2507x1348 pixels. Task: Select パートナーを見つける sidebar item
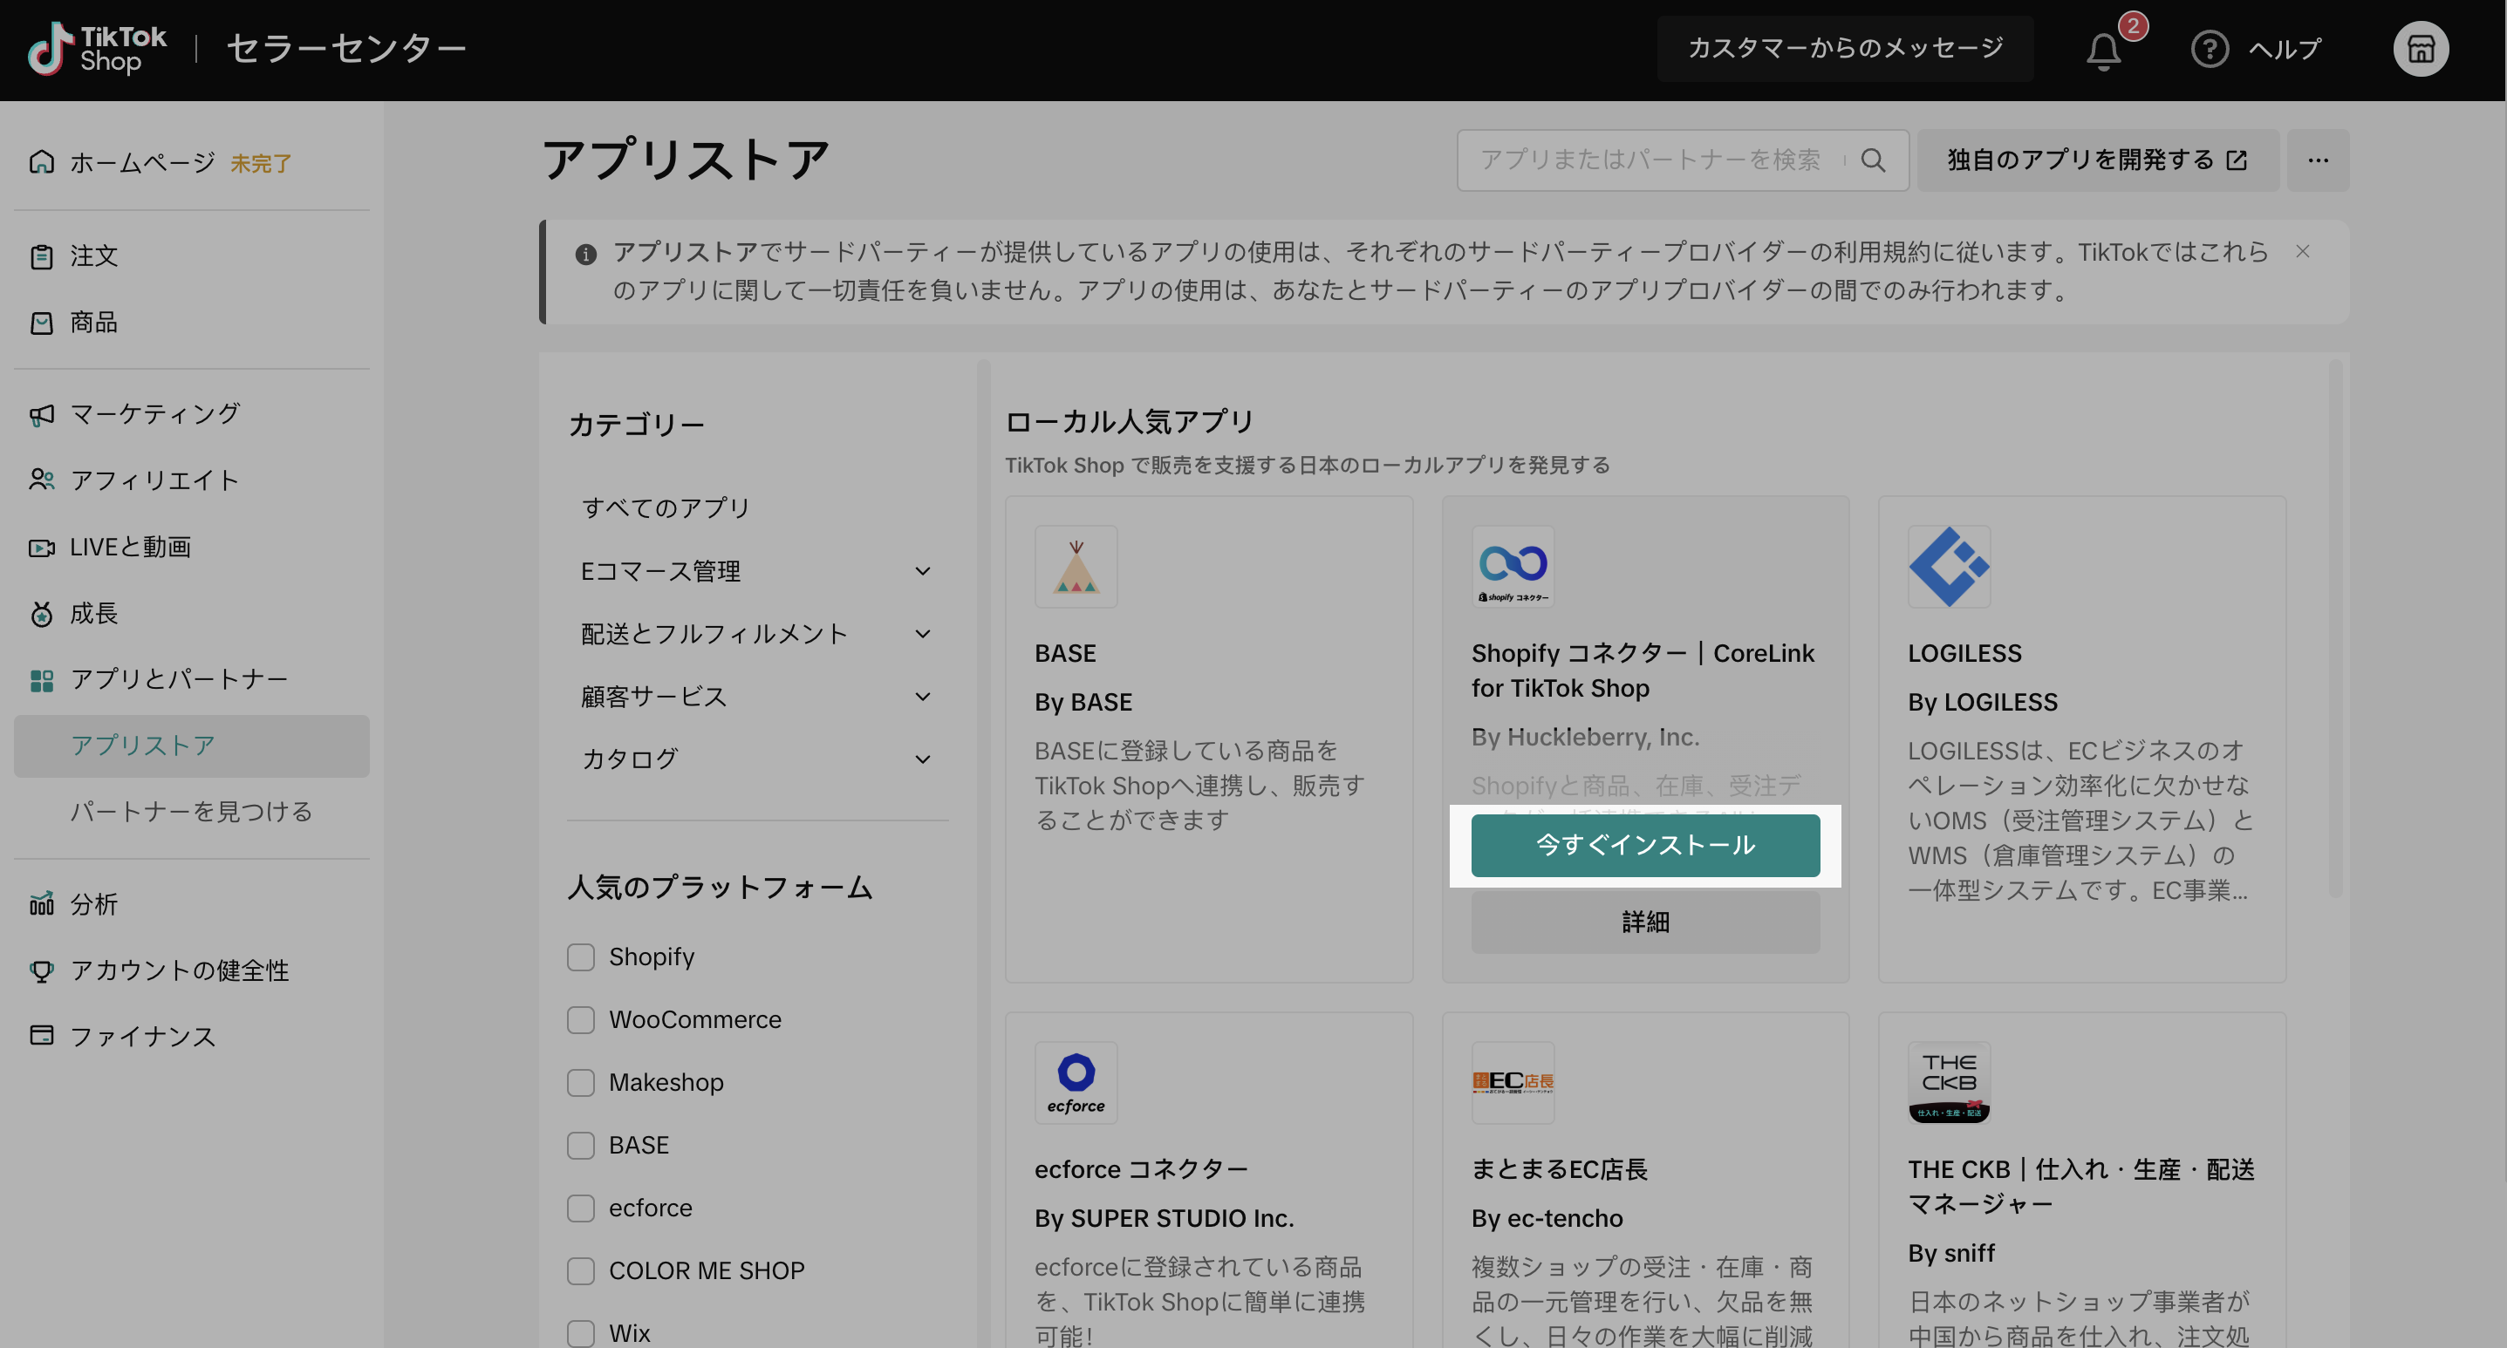[191, 811]
